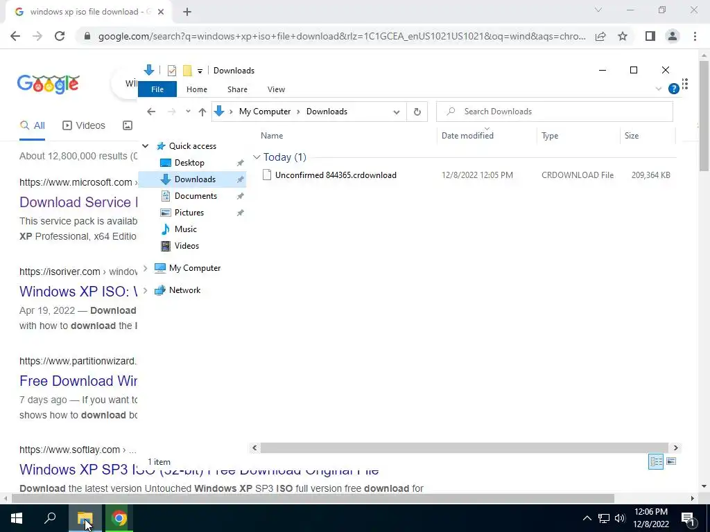Image resolution: width=710 pixels, height=532 pixels.
Task: Reload the Chrome page
Action: [x=60, y=36]
